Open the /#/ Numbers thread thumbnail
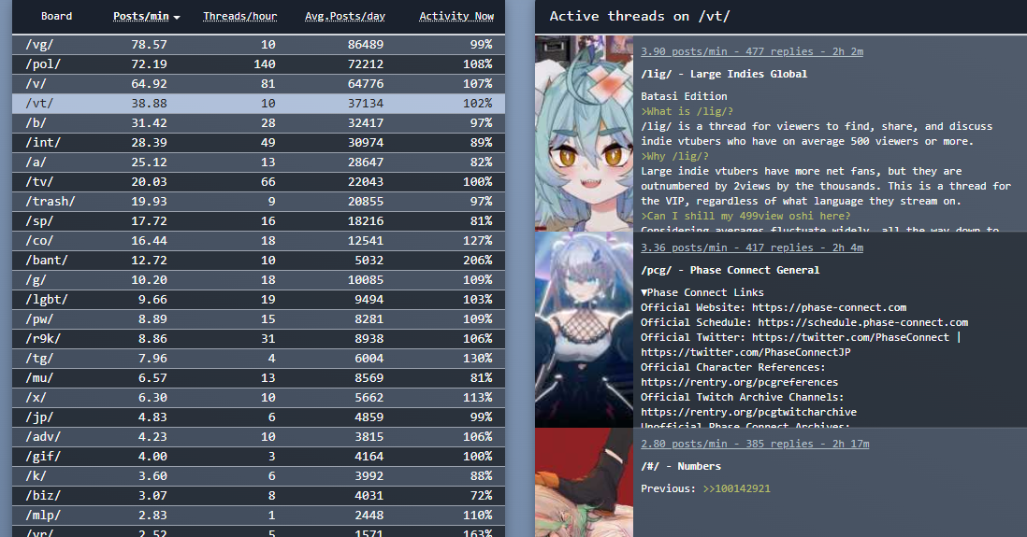 585,483
